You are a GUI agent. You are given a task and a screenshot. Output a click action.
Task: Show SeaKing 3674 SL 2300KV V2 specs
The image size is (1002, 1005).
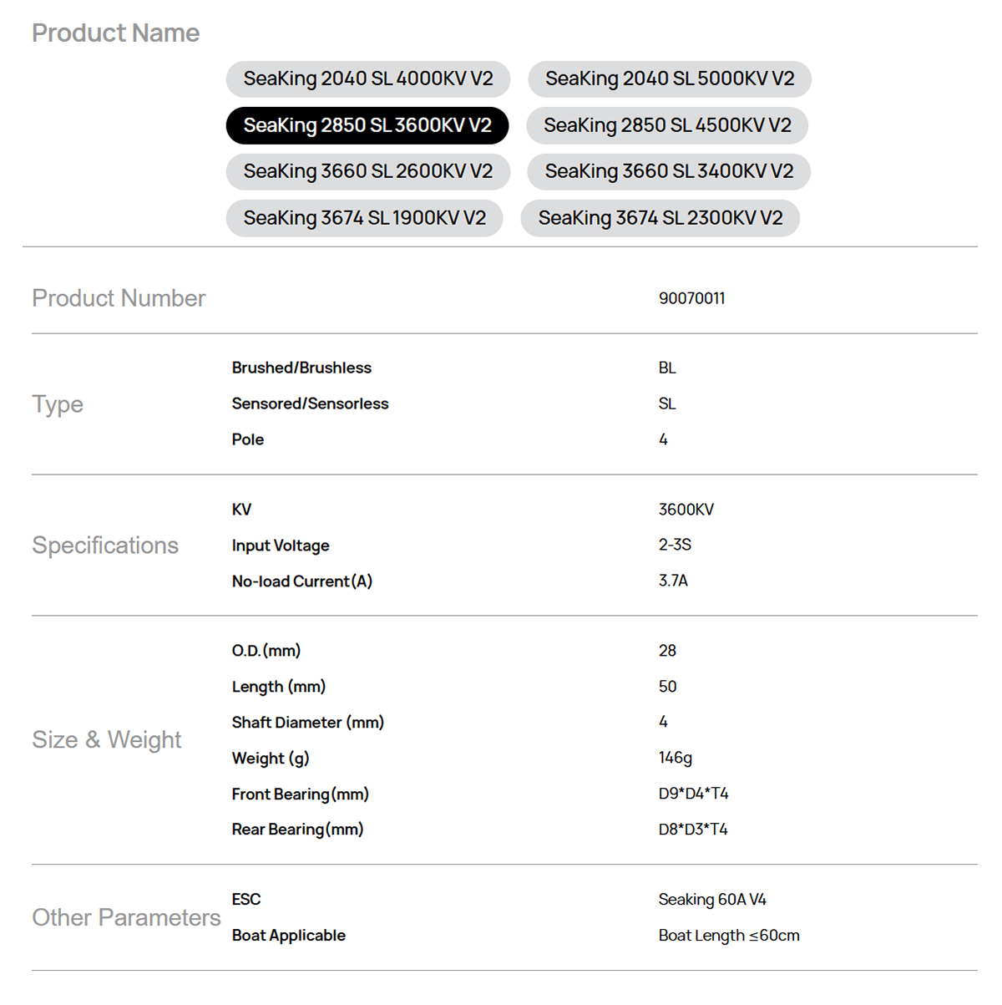click(660, 218)
